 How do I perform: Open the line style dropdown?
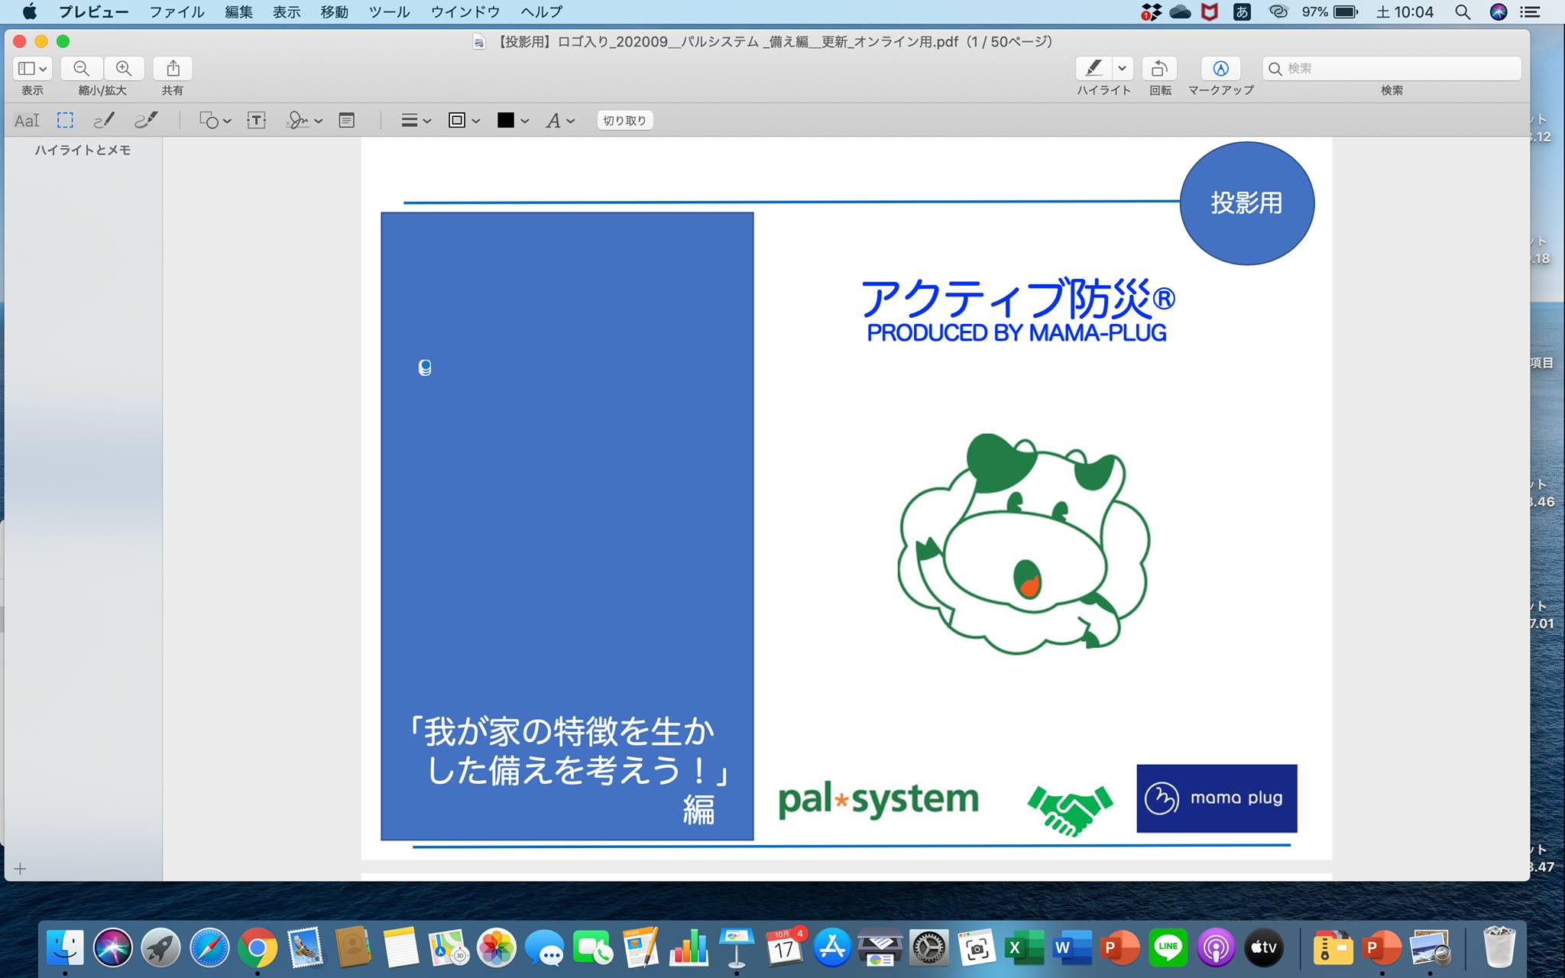tap(416, 121)
